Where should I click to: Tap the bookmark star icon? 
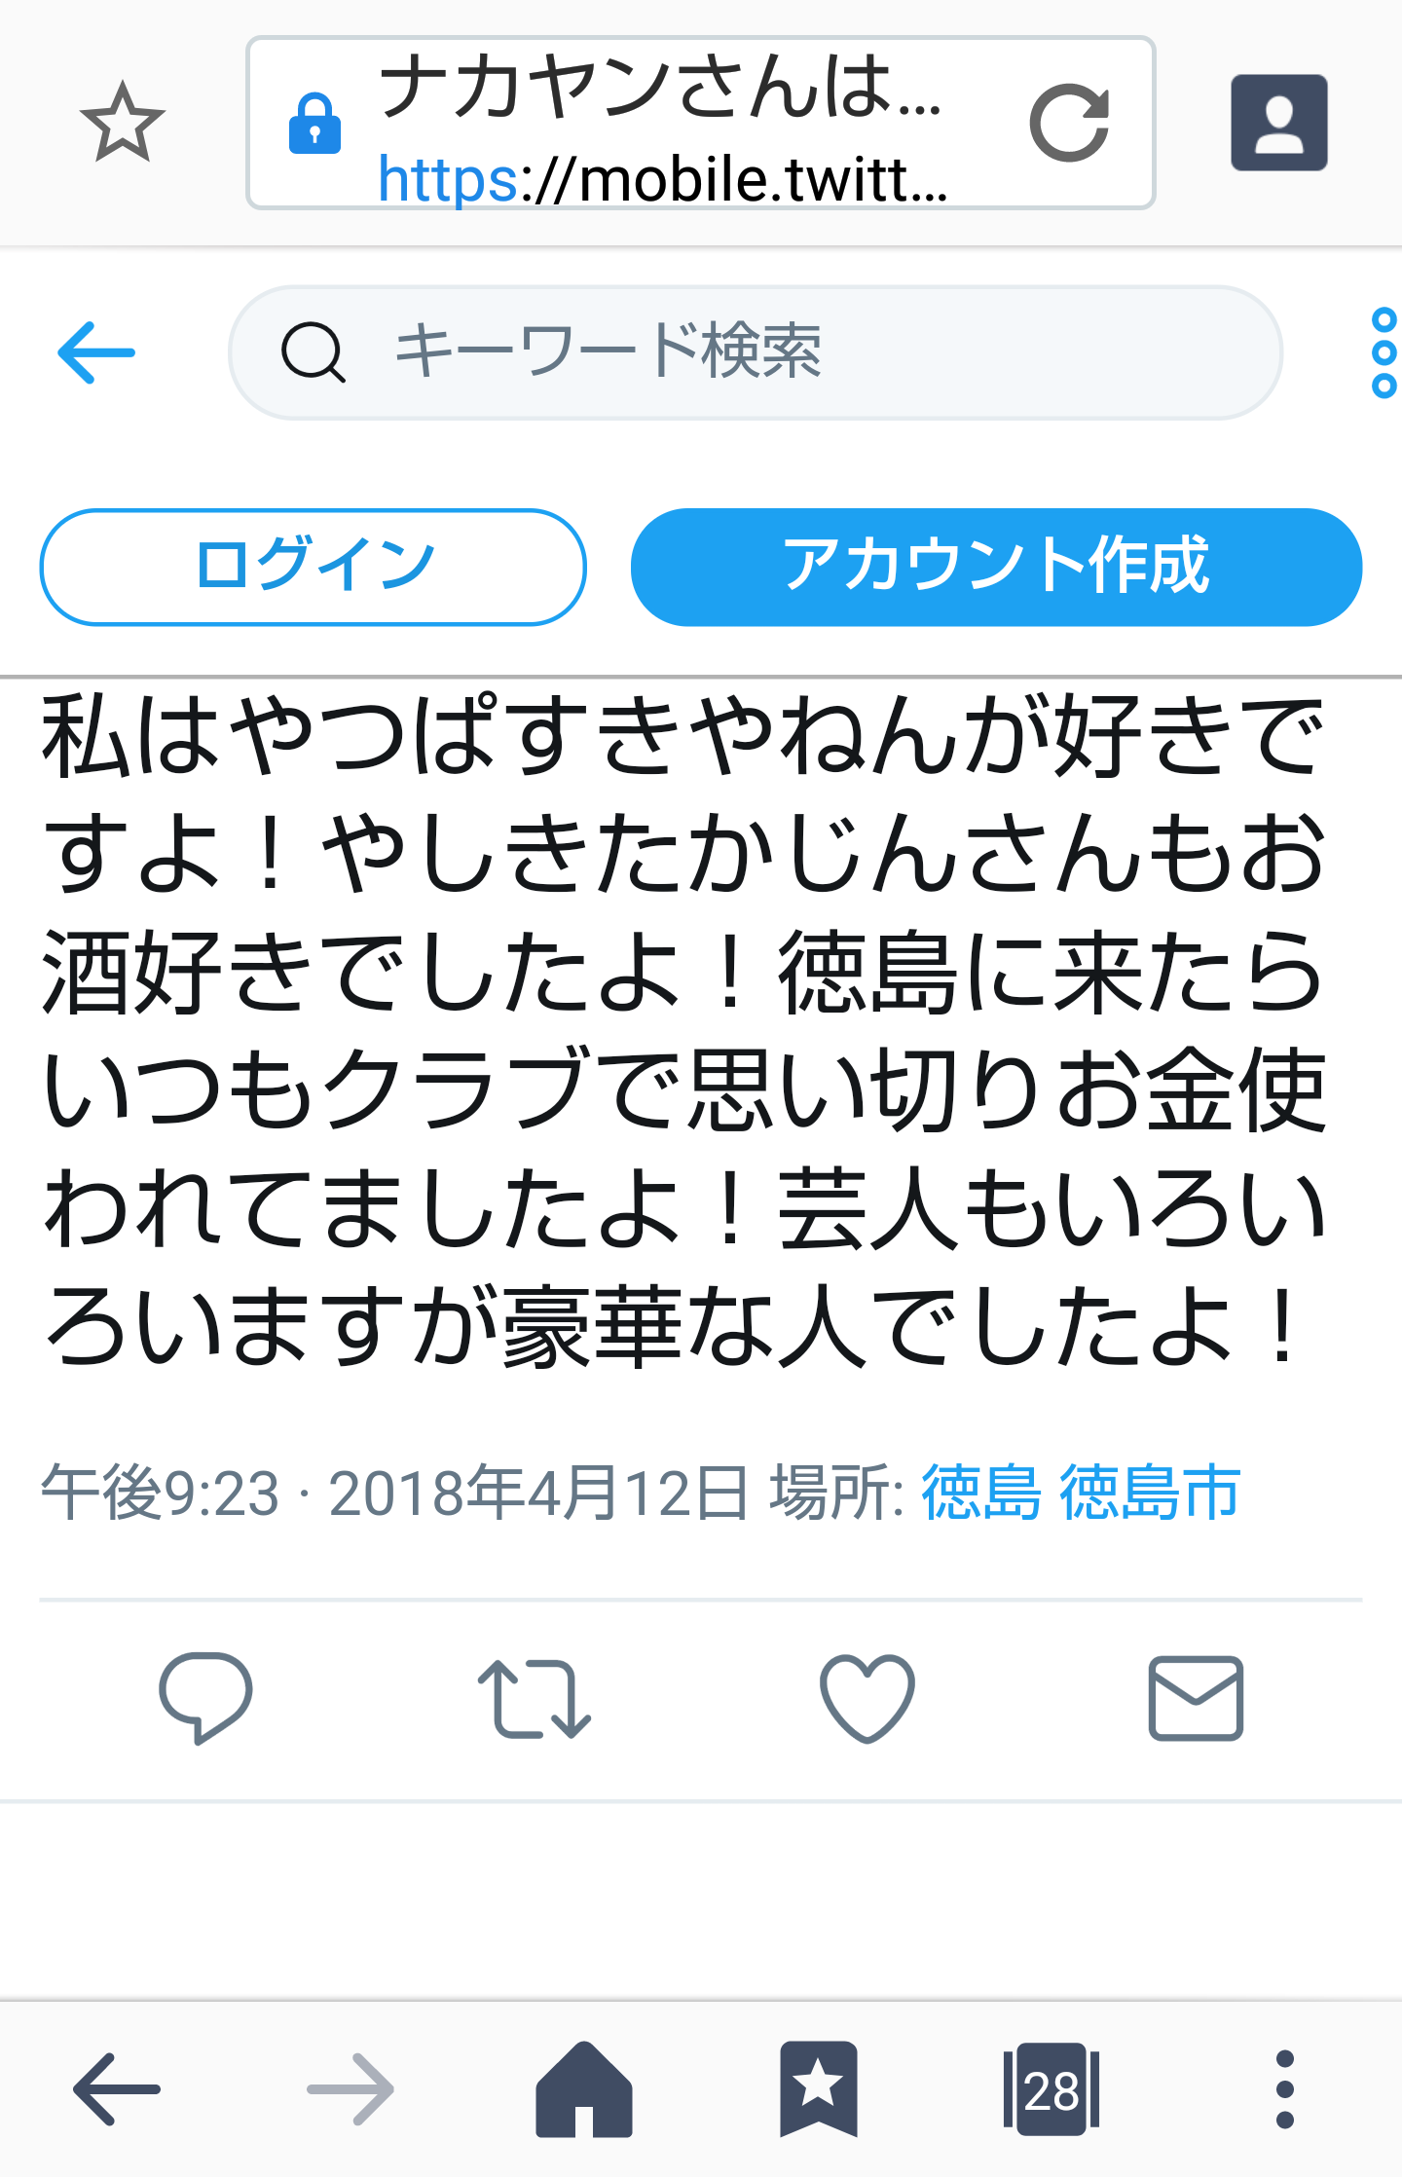[123, 122]
